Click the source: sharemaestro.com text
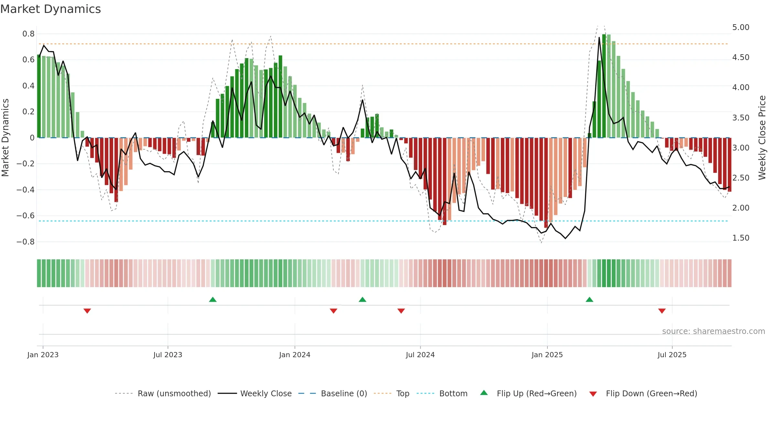776x436 pixels. pos(714,331)
